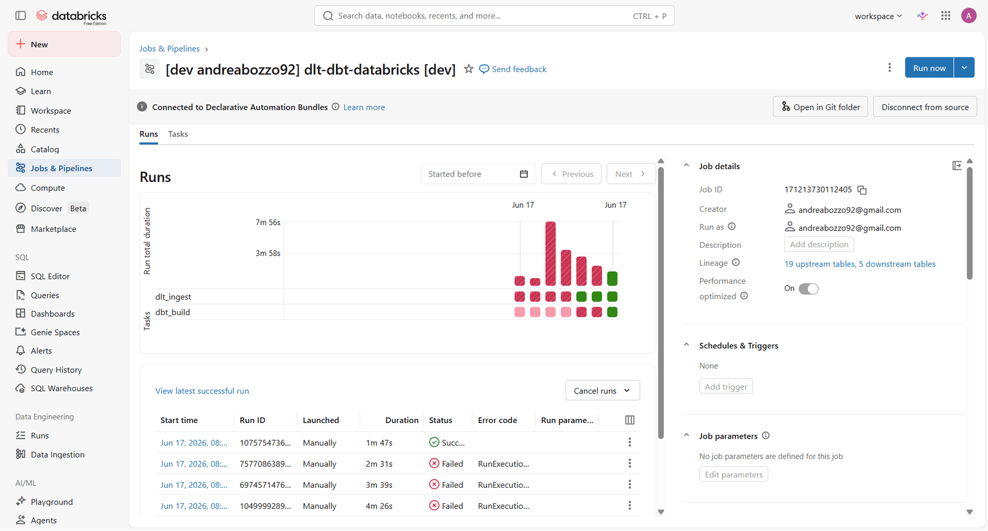Open the succeeded run start time link

194,443
